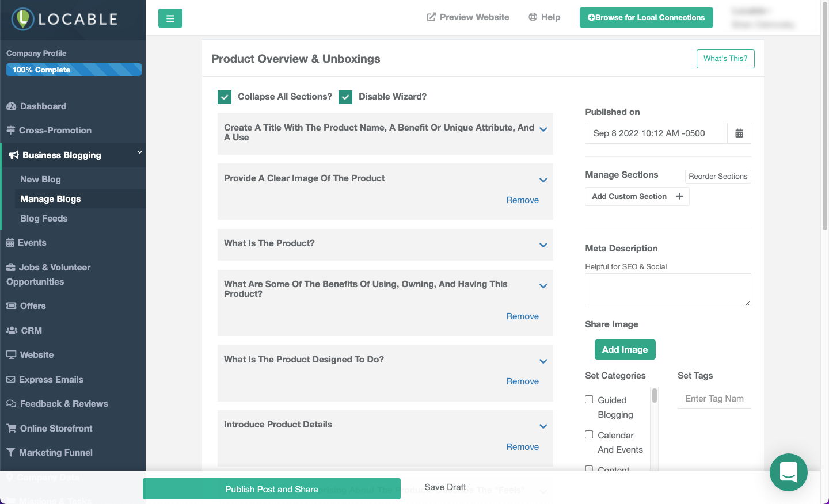This screenshot has height=504, width=829.
Task: Click the Marketing Funnel filter icon
Action: pos(10,453)
